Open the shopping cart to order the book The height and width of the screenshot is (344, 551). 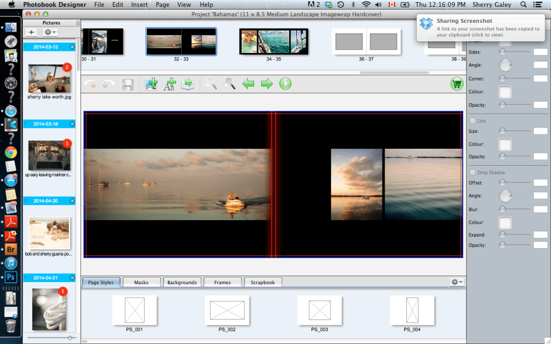pos(456,84)
